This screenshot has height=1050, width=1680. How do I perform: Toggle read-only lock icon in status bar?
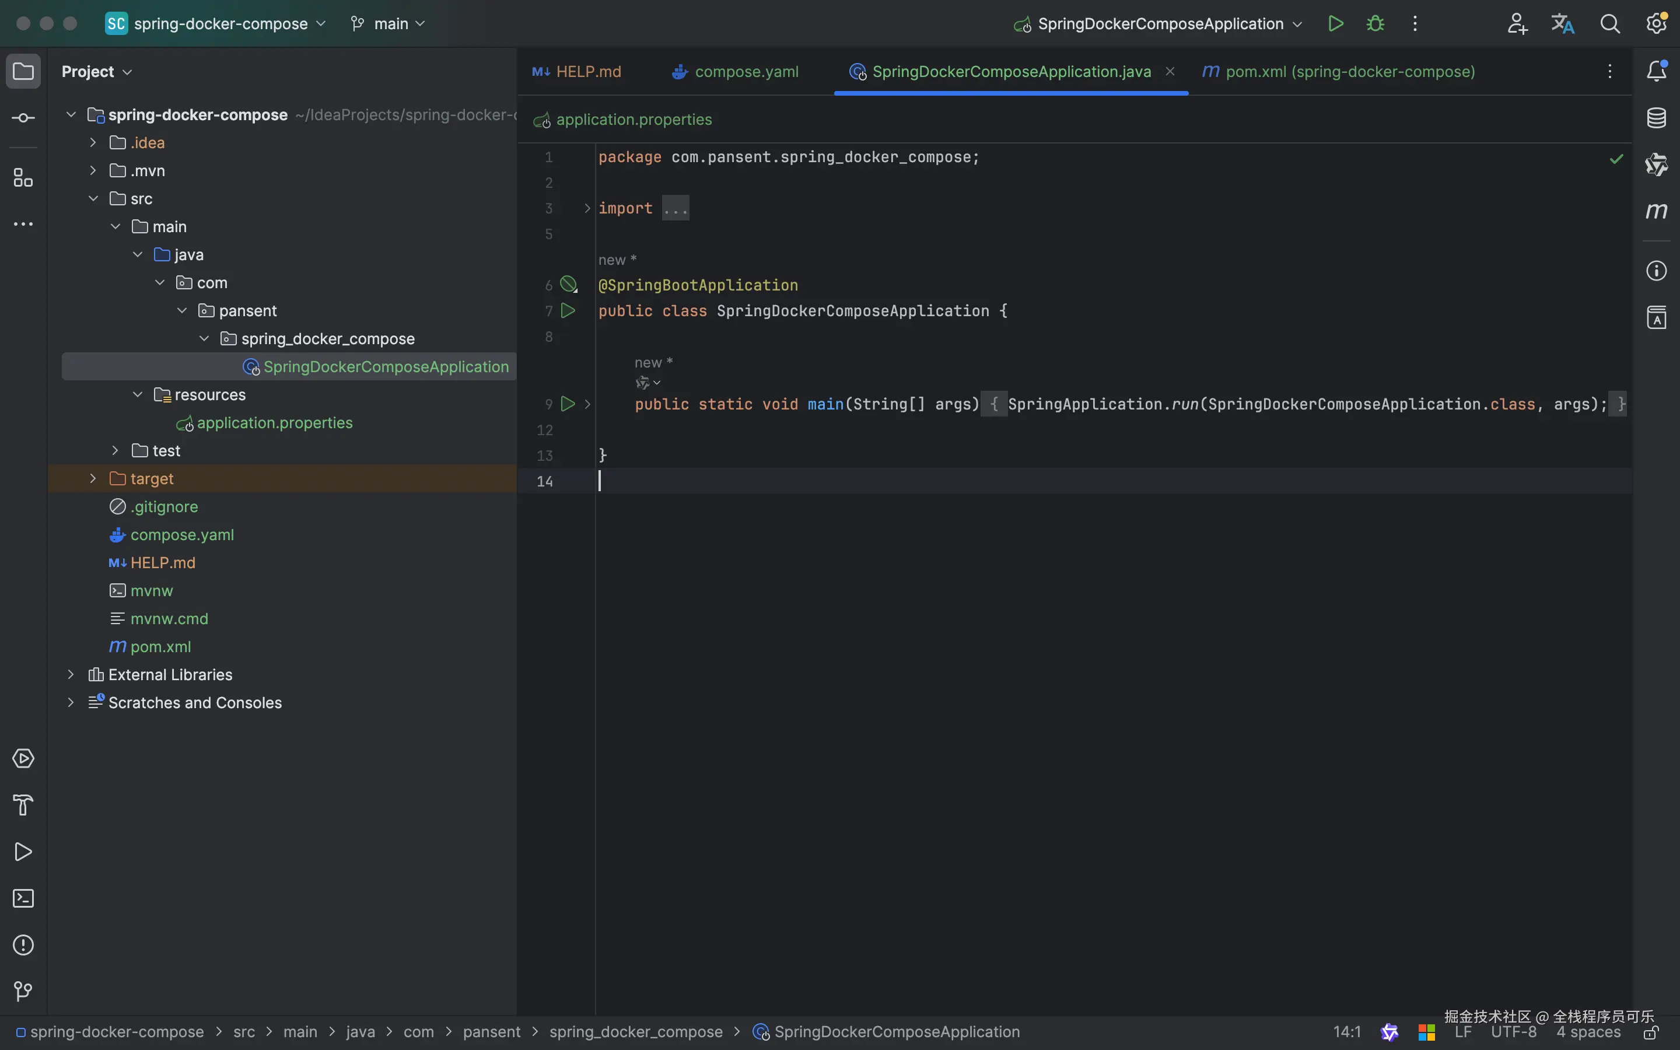click(1651, 1033)
